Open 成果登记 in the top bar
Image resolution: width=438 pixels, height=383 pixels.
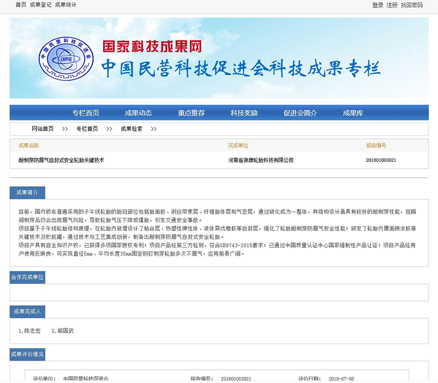[41, 5]
